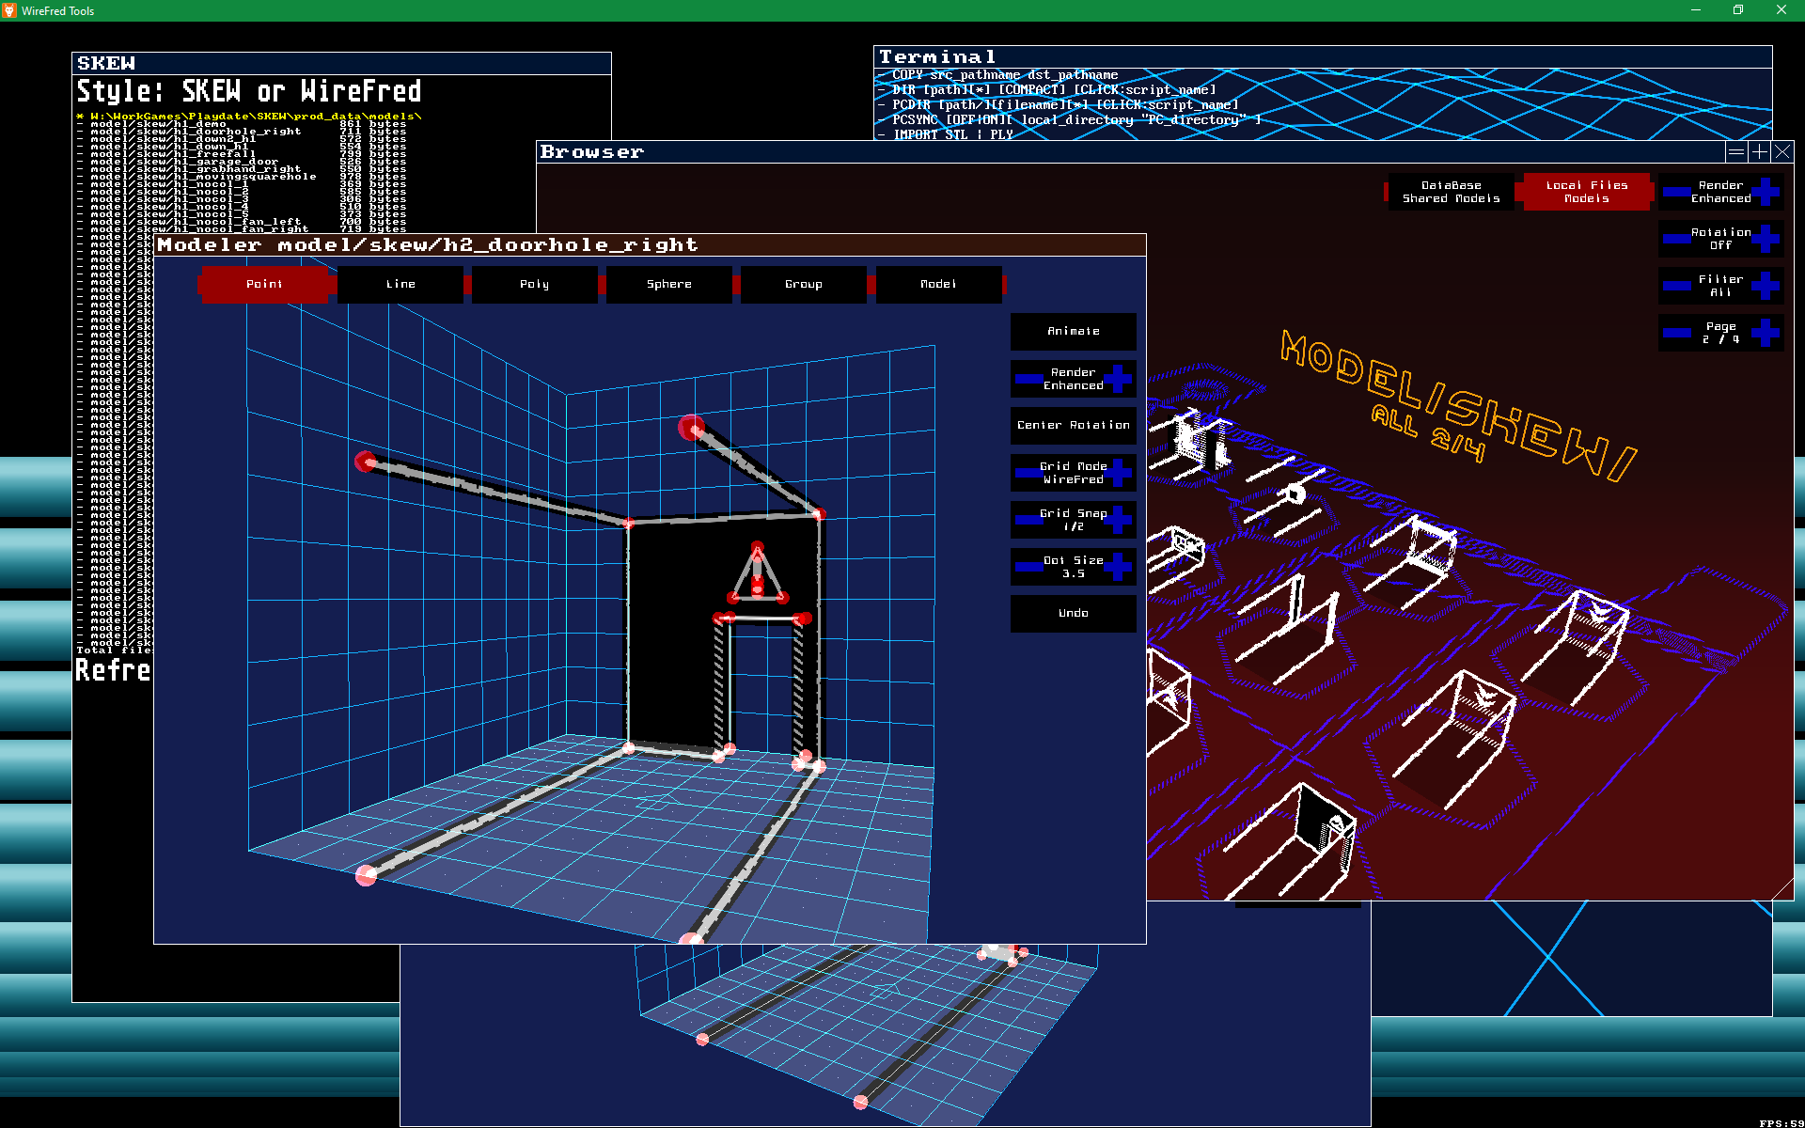Click 'model/skew/h1_garage_door' file row
Image resolution: width=1805 pixels, height=1128 pixels.
[242, 162]
